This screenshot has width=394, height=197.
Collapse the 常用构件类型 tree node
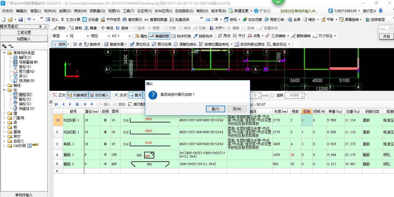coord(4,53)
